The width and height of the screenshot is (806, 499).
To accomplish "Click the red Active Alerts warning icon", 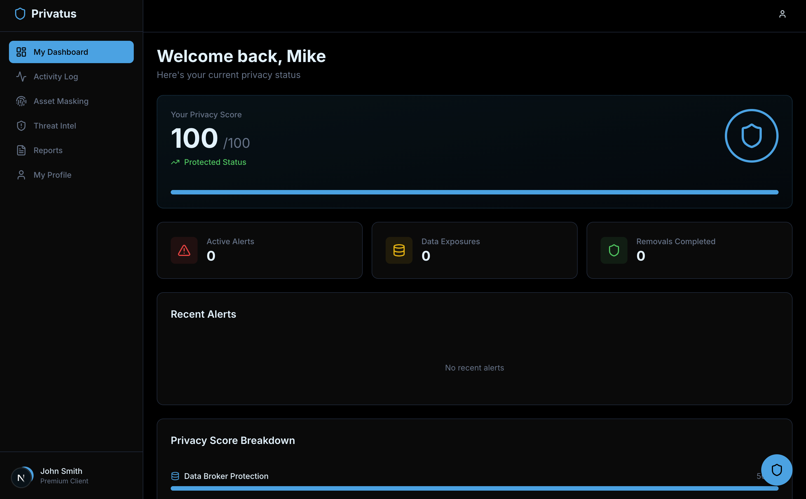I will tap(184, 250).
